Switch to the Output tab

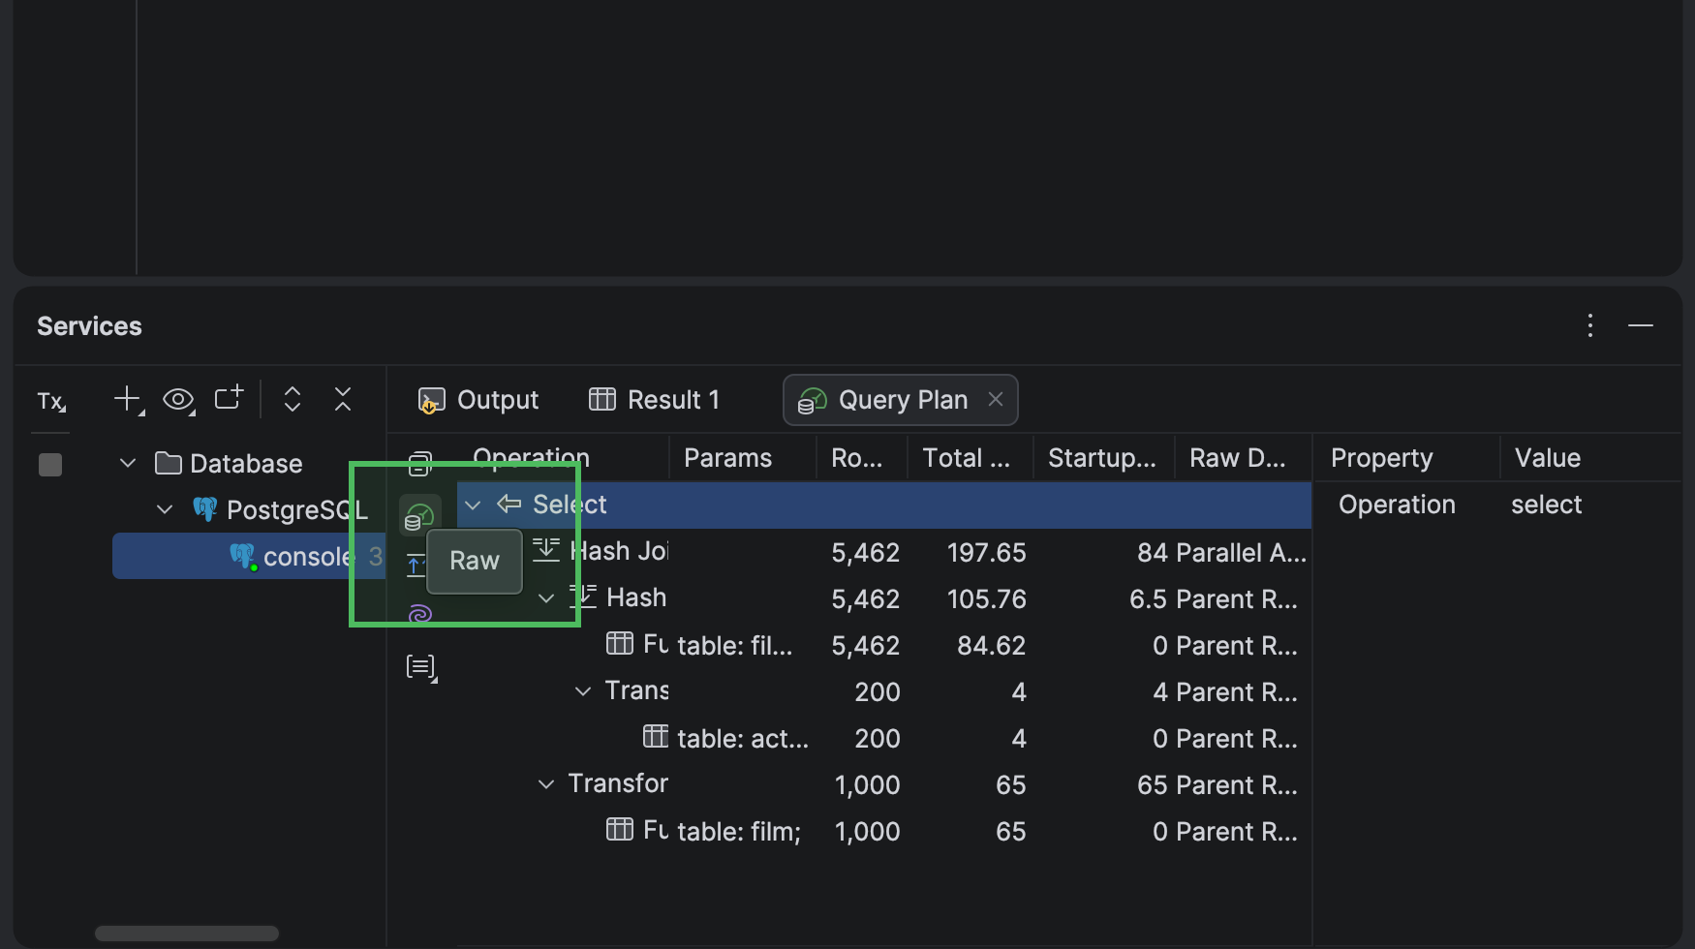coord(478,400)
